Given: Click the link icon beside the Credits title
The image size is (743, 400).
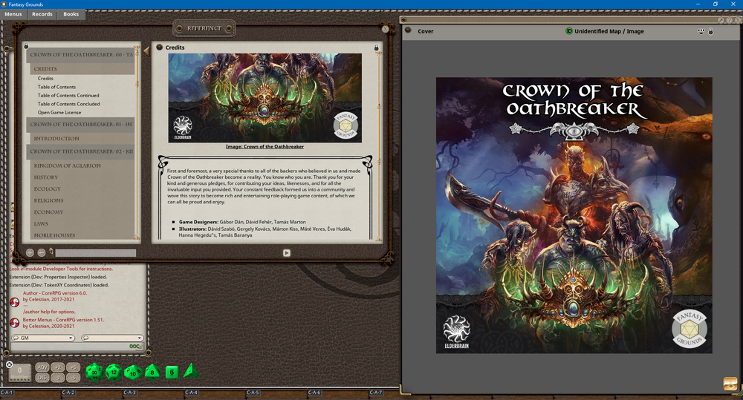Looking at the screenshot, I should 159,47.
